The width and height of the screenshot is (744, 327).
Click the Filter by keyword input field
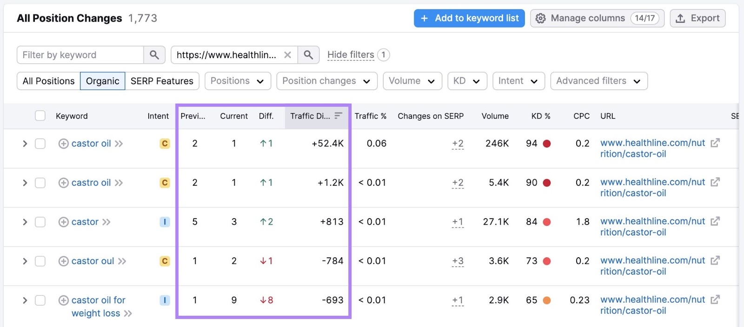tap(80, 55)
